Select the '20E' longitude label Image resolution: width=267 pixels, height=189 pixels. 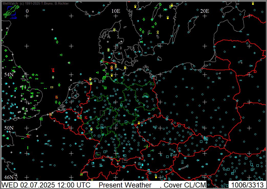pos(205,11)
